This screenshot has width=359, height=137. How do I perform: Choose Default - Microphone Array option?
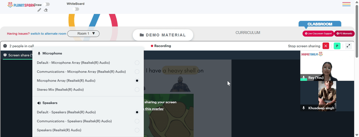point(88,63)
